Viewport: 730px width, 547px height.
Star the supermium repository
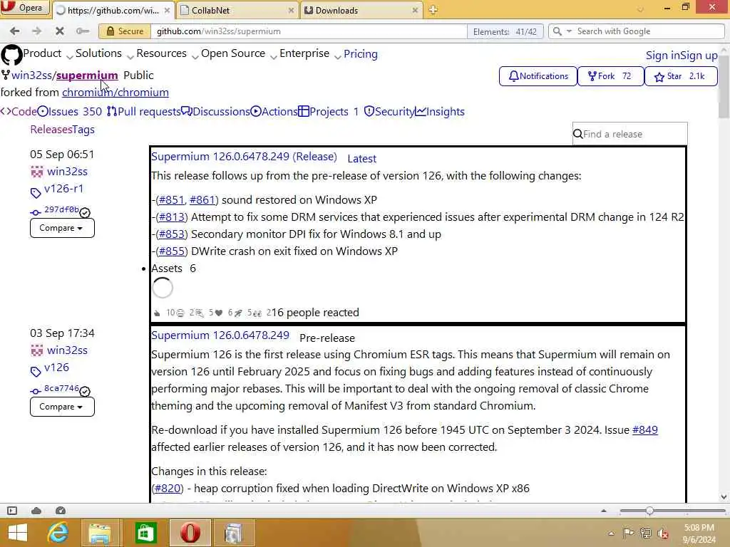(681, 76)
